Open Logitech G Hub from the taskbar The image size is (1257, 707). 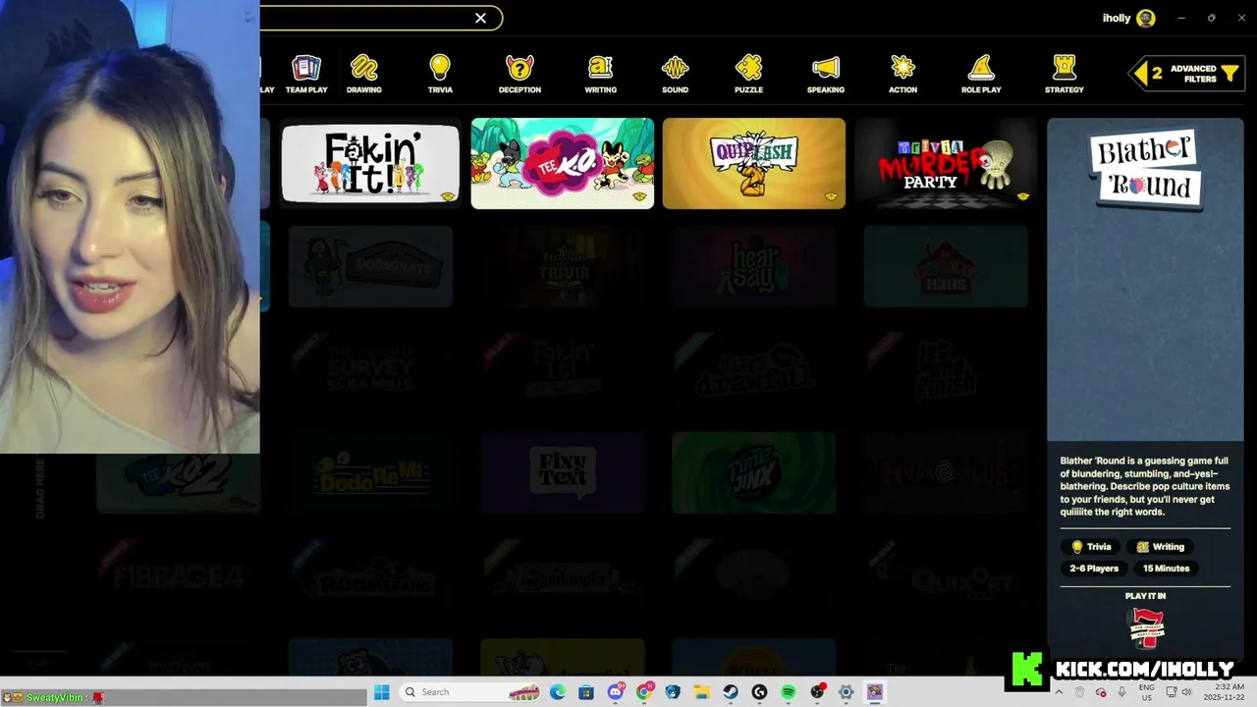pos(759,692)
